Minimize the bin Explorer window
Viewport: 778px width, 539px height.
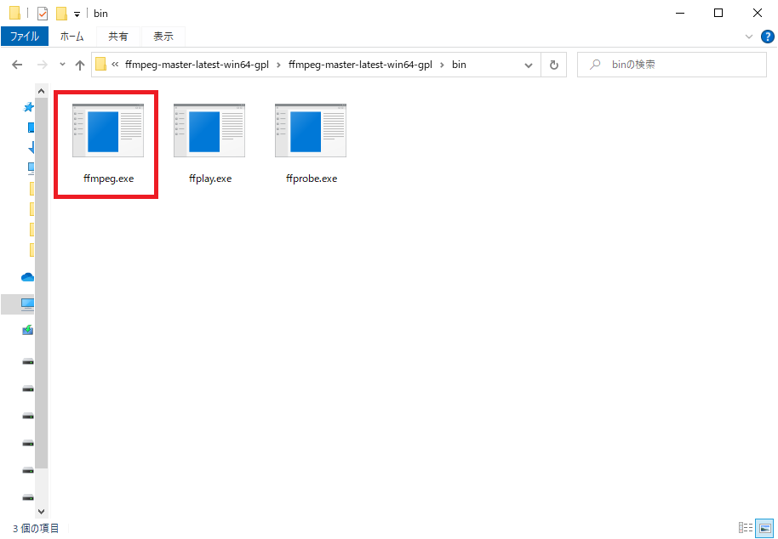point(680,14)
